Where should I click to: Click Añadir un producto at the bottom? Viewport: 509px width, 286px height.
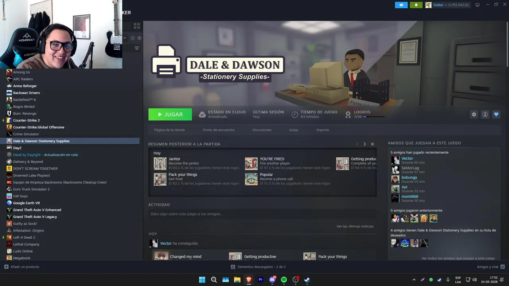[x=21, y=267]
